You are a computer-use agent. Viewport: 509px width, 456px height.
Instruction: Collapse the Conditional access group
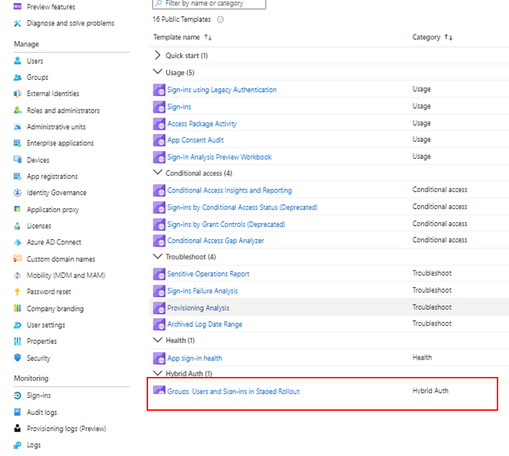(158, 173)
